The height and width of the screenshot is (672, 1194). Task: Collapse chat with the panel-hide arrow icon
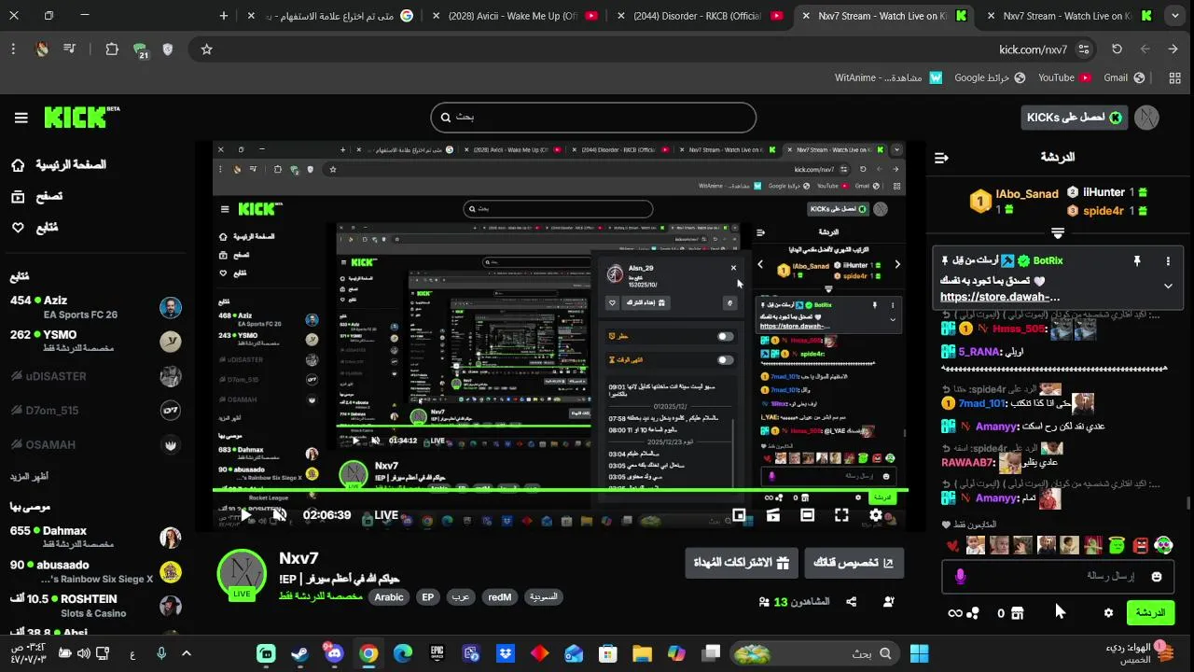pos(941,158)
